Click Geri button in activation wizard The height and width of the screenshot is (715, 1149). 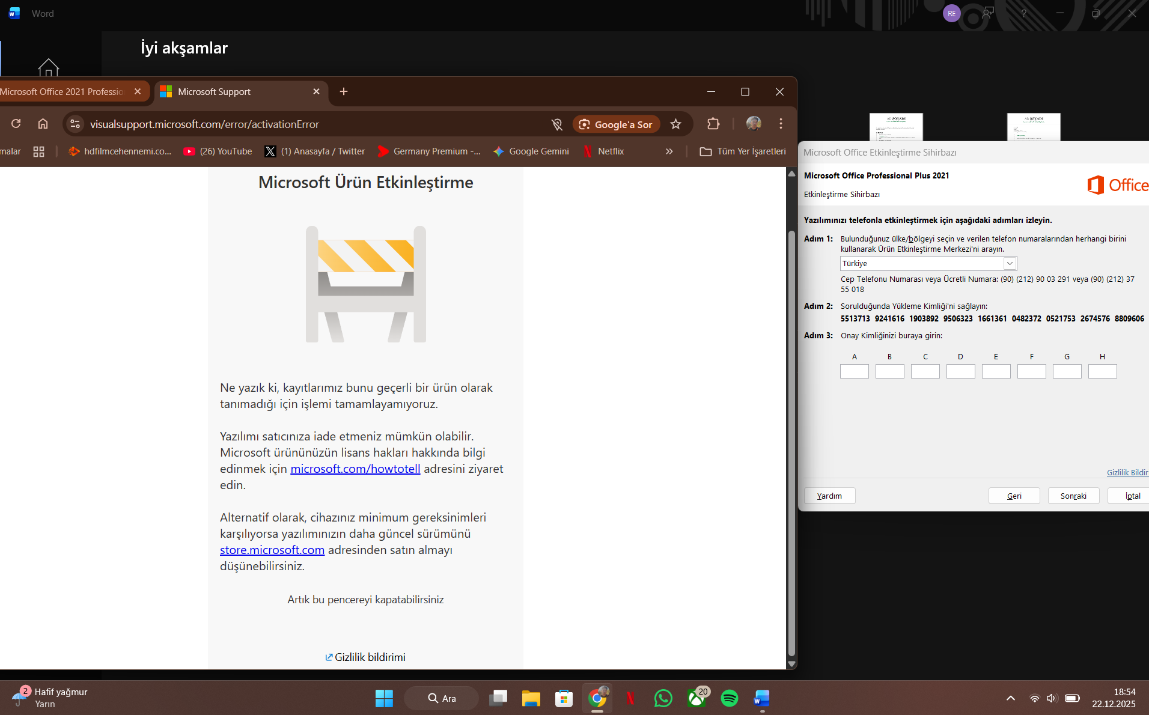click(1014, 496)
